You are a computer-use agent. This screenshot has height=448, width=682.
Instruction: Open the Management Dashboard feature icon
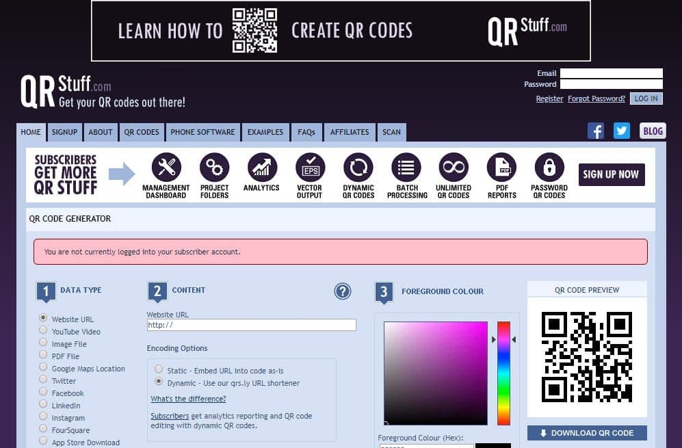click(x=166, y=168)
